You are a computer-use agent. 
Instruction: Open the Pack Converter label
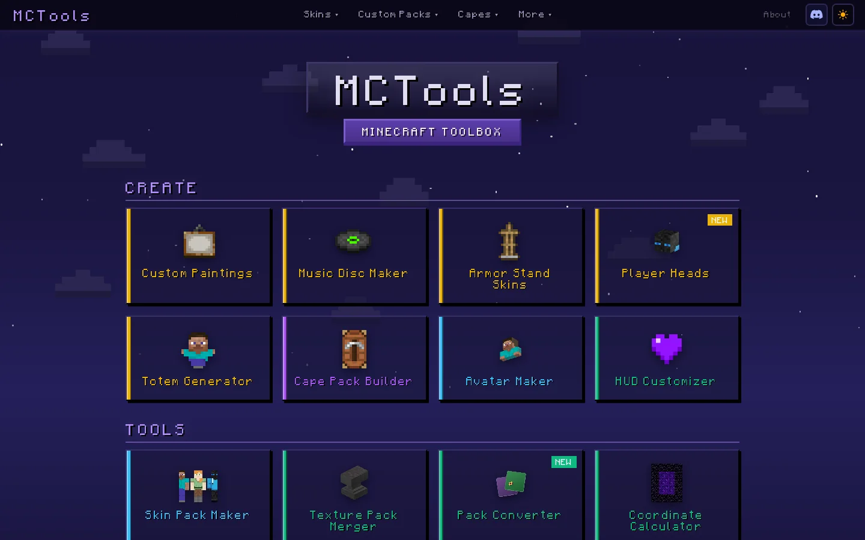point(509,515)
